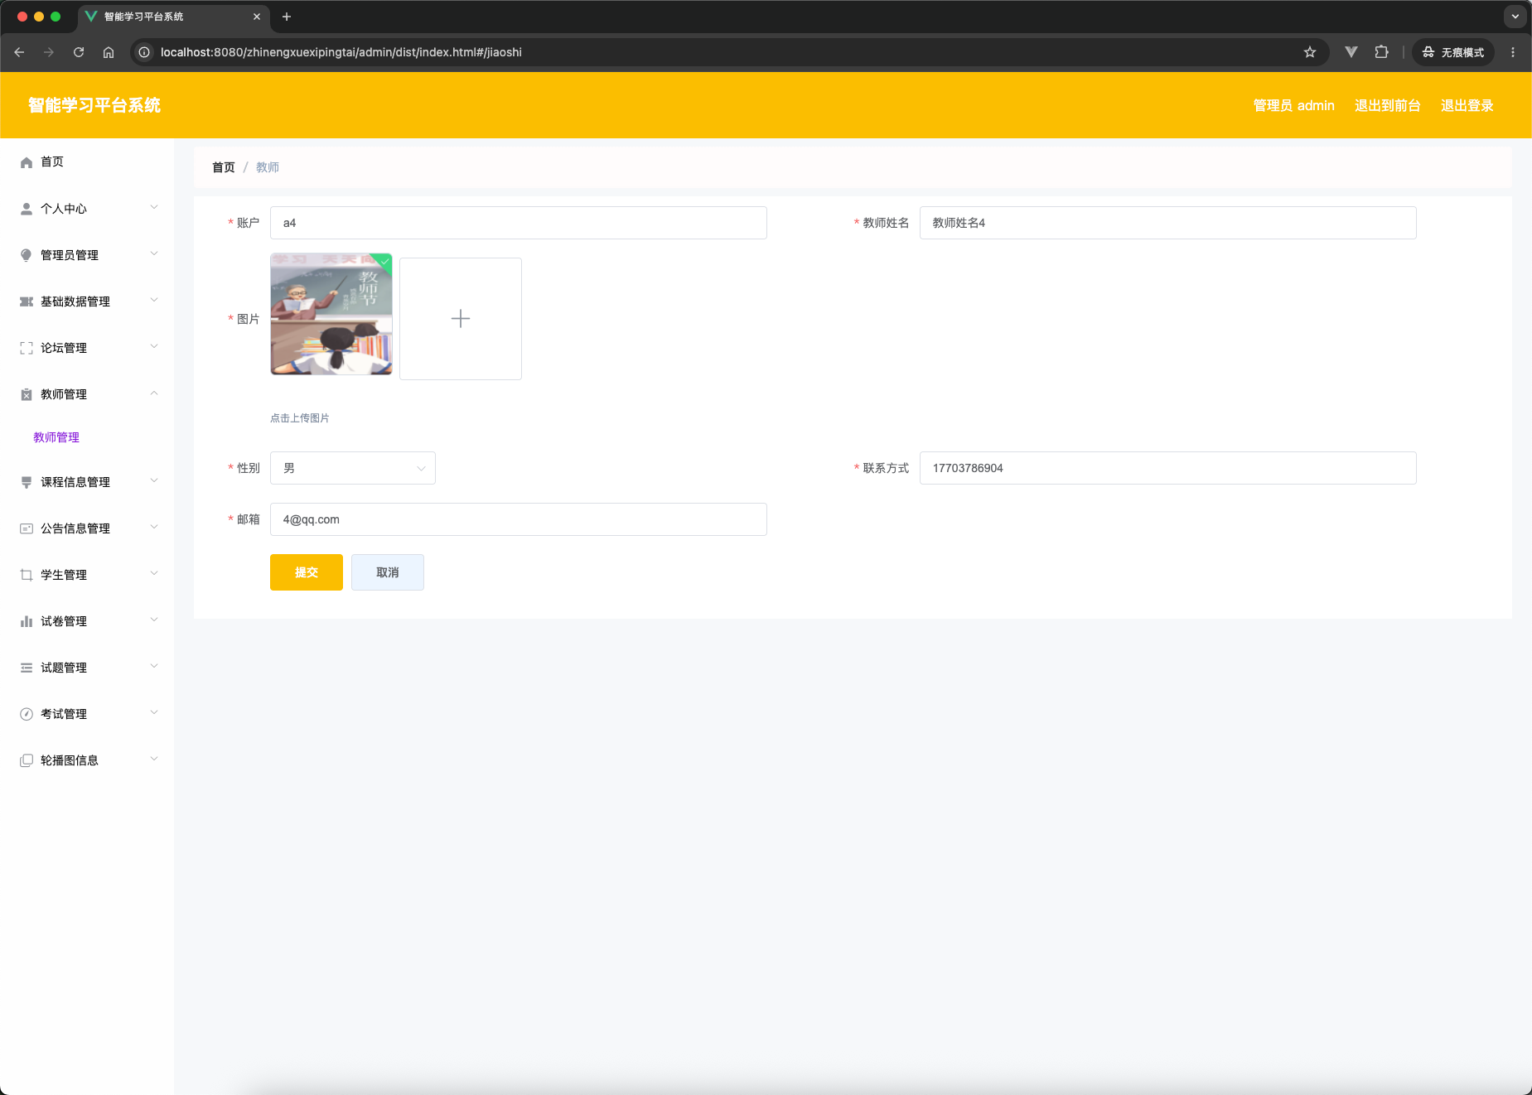Open 首页 in the sidebar
This screenshot has width=1532, height=1095.
(87, 162)
